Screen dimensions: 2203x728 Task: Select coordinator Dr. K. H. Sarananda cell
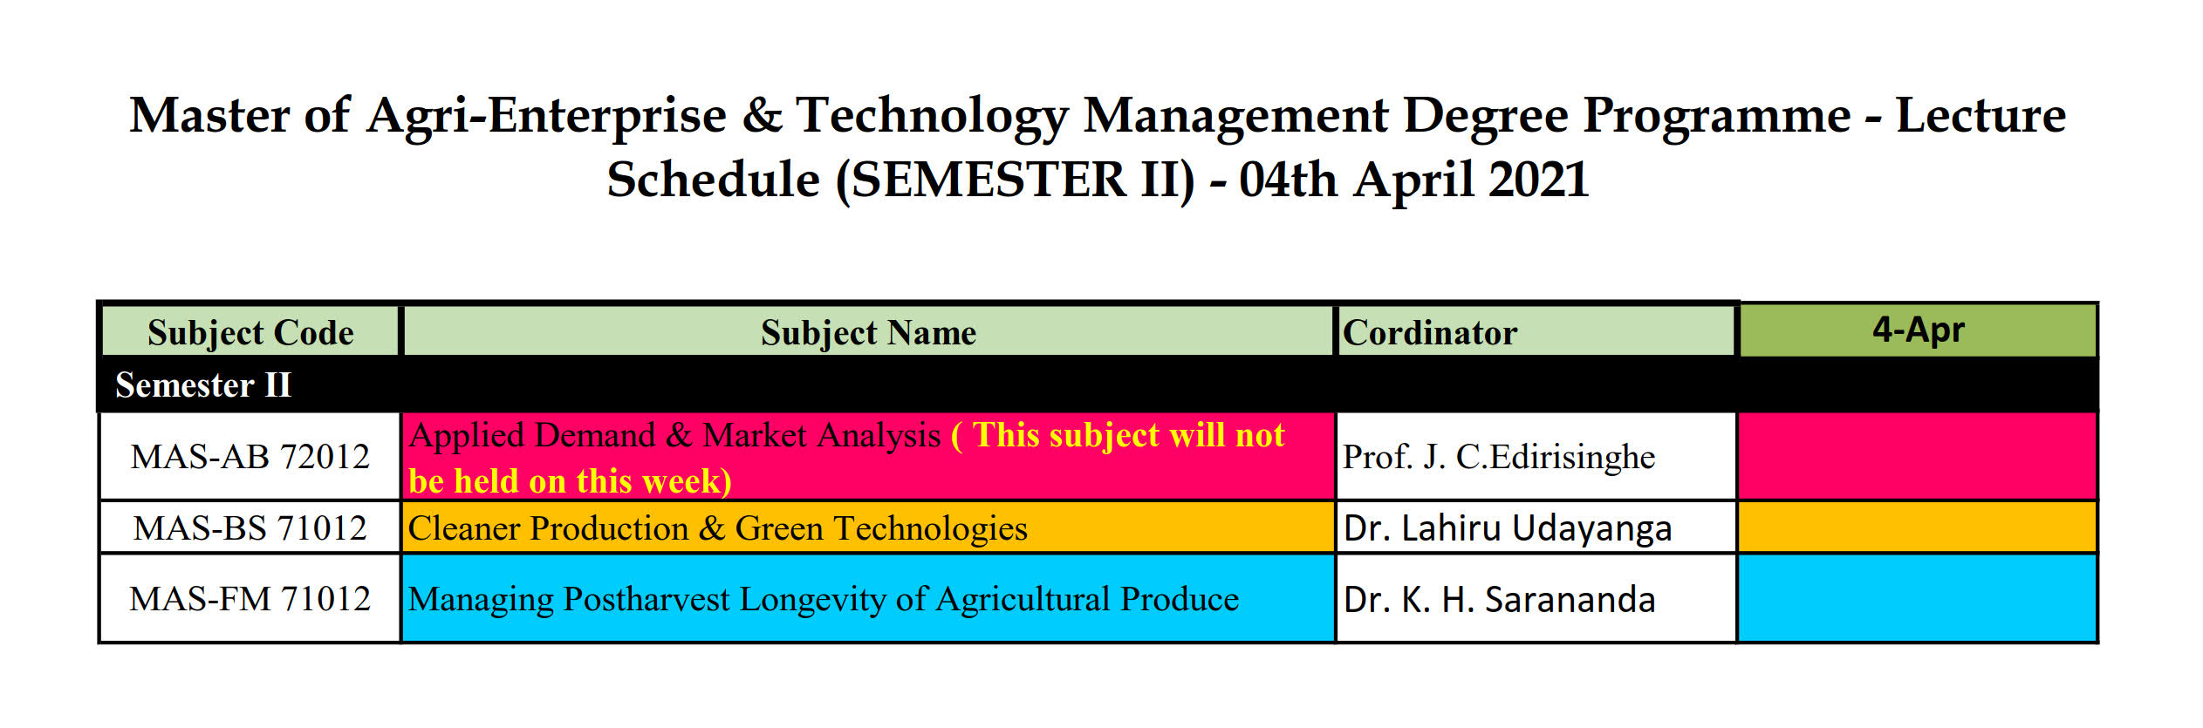pyautogui.click(x=1499, y=599)
